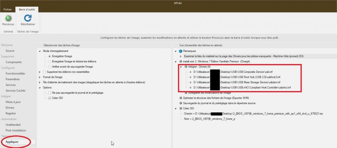This screenshot has height=148, width=337.
Task: Check Supprimer les éditions non essentielles
Action: click(45, 72)
